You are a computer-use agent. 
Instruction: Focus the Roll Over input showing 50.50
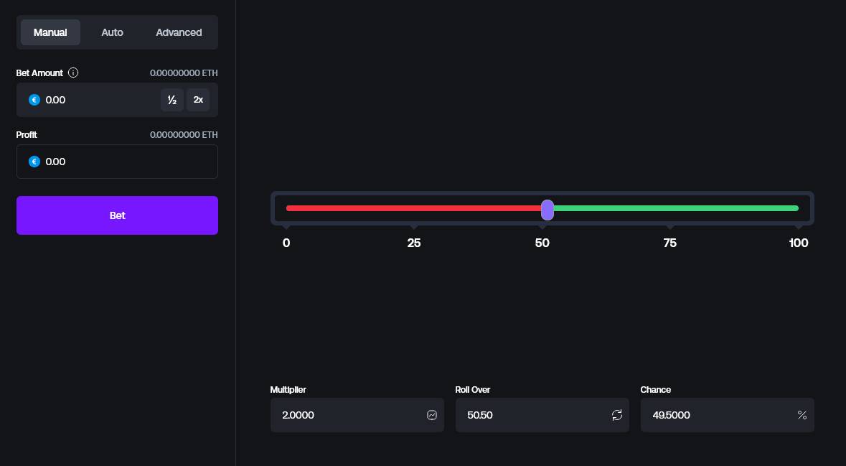tap(542, 415)
